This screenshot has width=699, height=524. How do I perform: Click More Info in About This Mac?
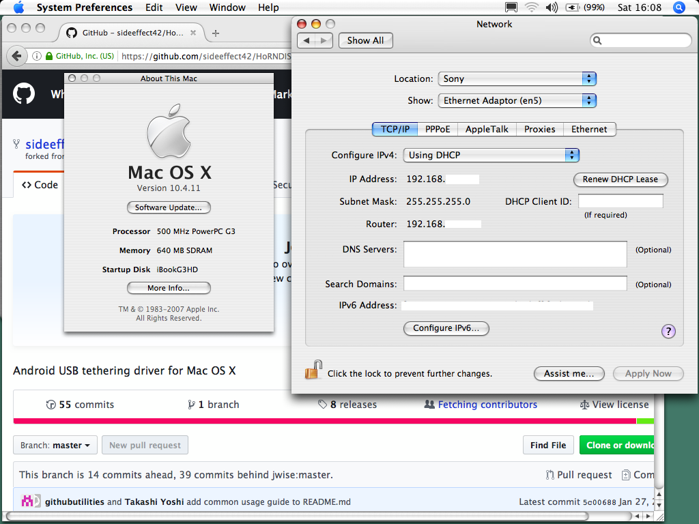(x=169, y=289)
